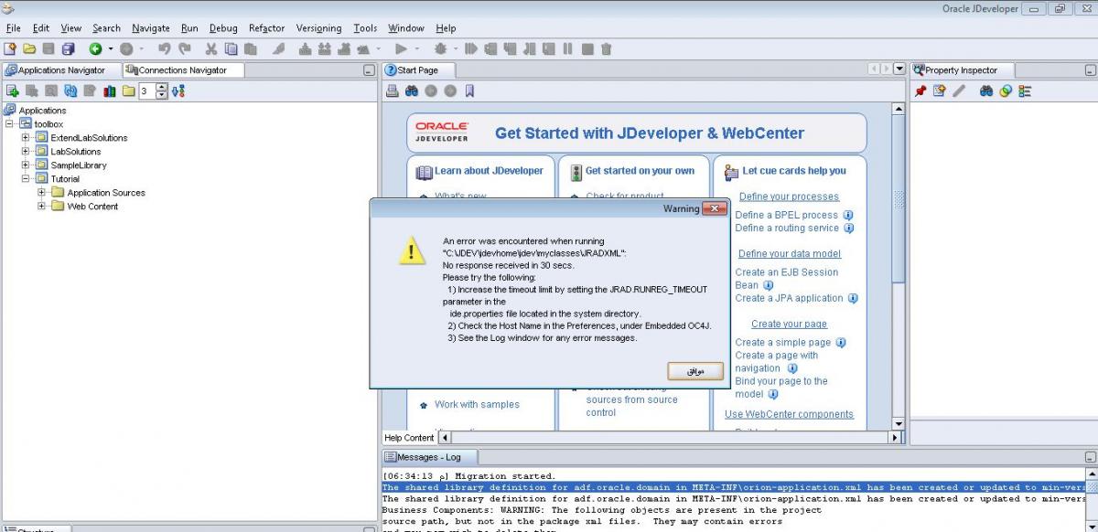Click the New file toolbar icon
Viewport: 1098px width, 532px height.
(10, 48)
